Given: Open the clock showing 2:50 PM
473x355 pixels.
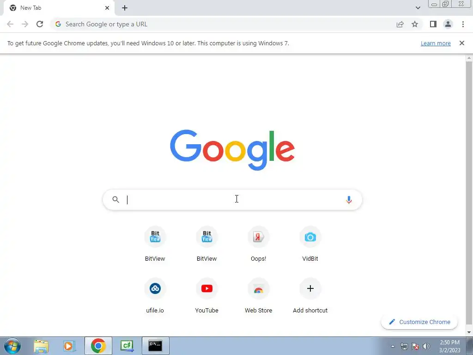Looking at the screenshot, I should 449,346.
